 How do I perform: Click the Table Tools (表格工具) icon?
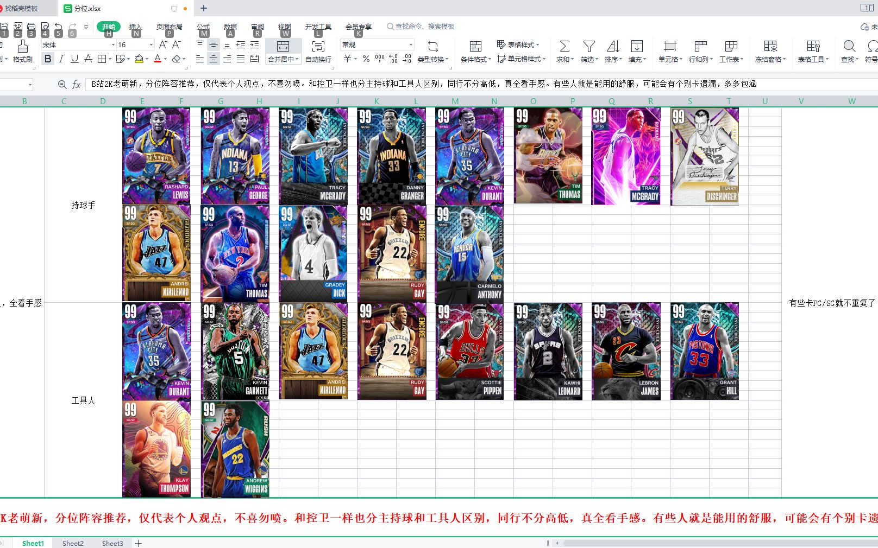pyautogui.click(x=813, y=47)
